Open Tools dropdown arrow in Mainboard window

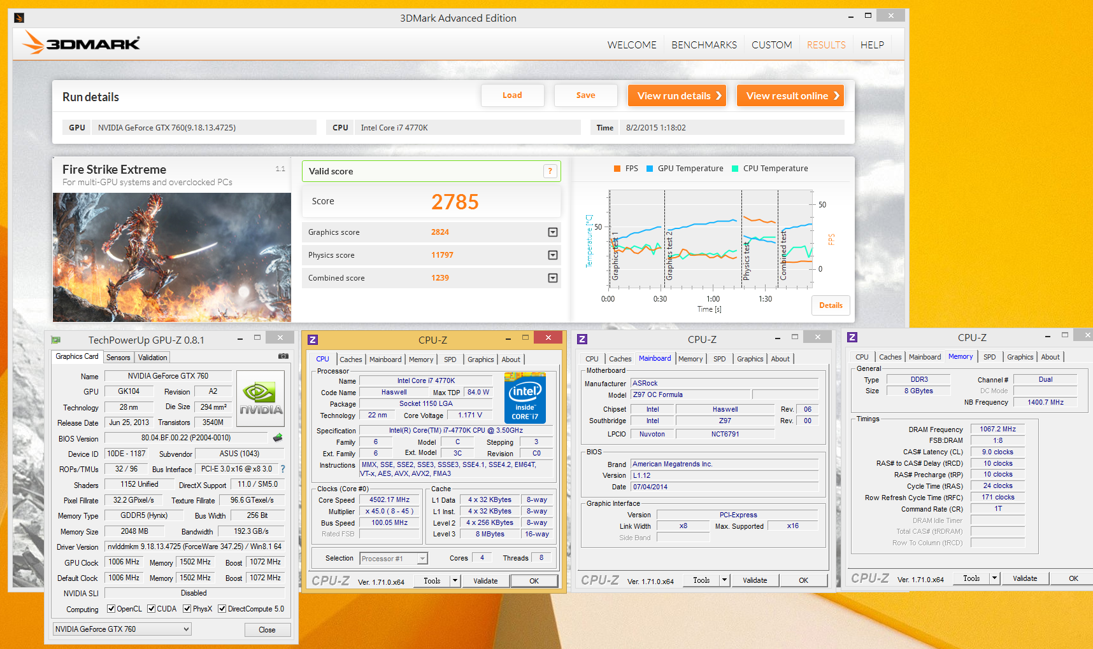tap(724, 580)
